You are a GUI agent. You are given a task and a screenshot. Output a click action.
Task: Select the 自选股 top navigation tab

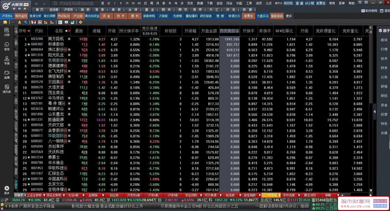click(x=54, y=10)
